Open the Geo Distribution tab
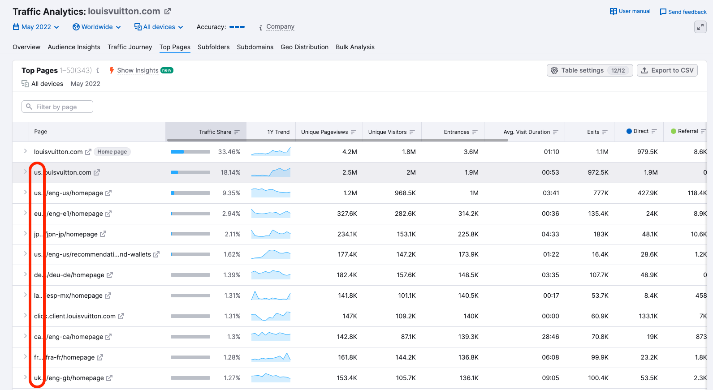Image resolution: width=713 pixels, height=390 pixels. (x=304, y=47)
